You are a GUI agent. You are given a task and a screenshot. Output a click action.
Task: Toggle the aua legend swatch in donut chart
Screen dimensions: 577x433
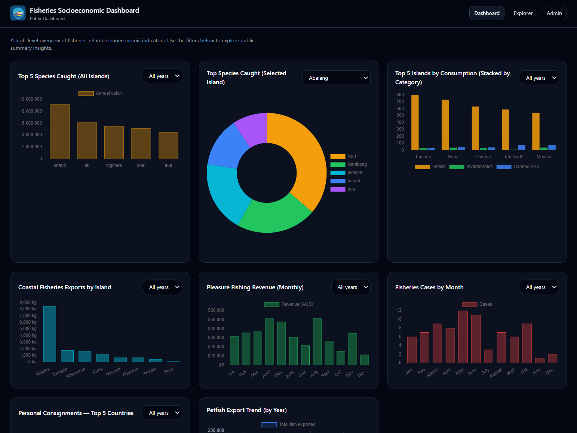click(338, 189)
